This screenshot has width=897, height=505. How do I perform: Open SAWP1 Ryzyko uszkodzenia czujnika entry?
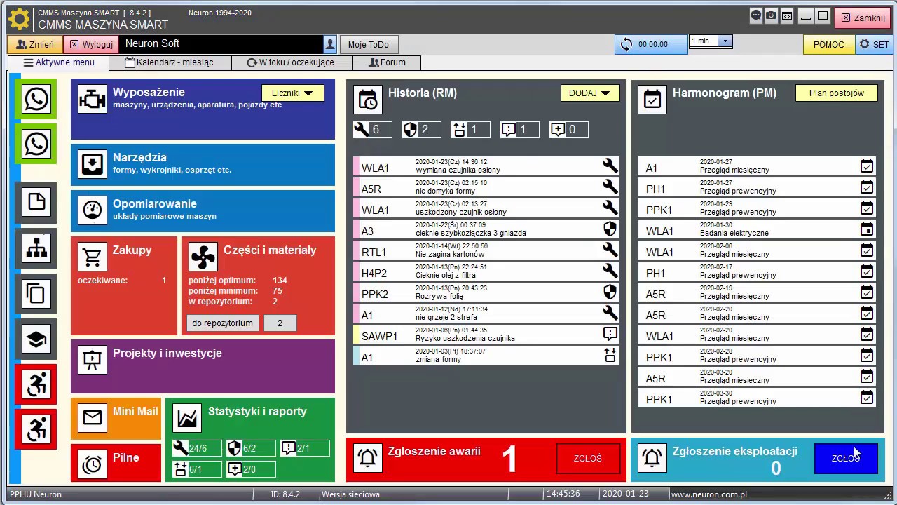[486, 335]
